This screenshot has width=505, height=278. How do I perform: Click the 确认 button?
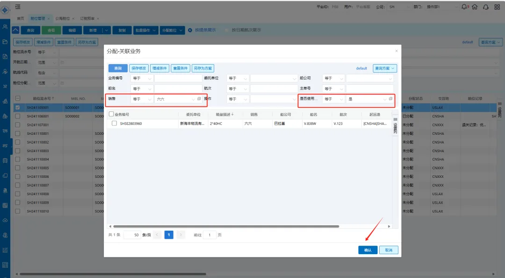click(x=368, y=250)
